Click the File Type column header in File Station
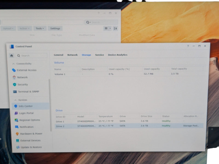The width and height of the screenshot is (219, 164). coord(57,35)
